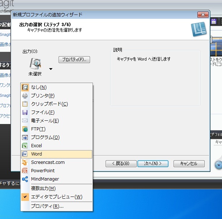Choose クリップボード(C) as output
Viewport: 222px width, 219px height.
pyautogui.click(x=57, y=104)
